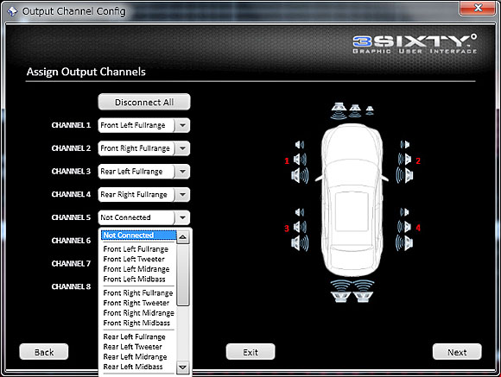The height and width of the screenshot is (377, 501).
Task: Click the Next button
Action: 457,352
